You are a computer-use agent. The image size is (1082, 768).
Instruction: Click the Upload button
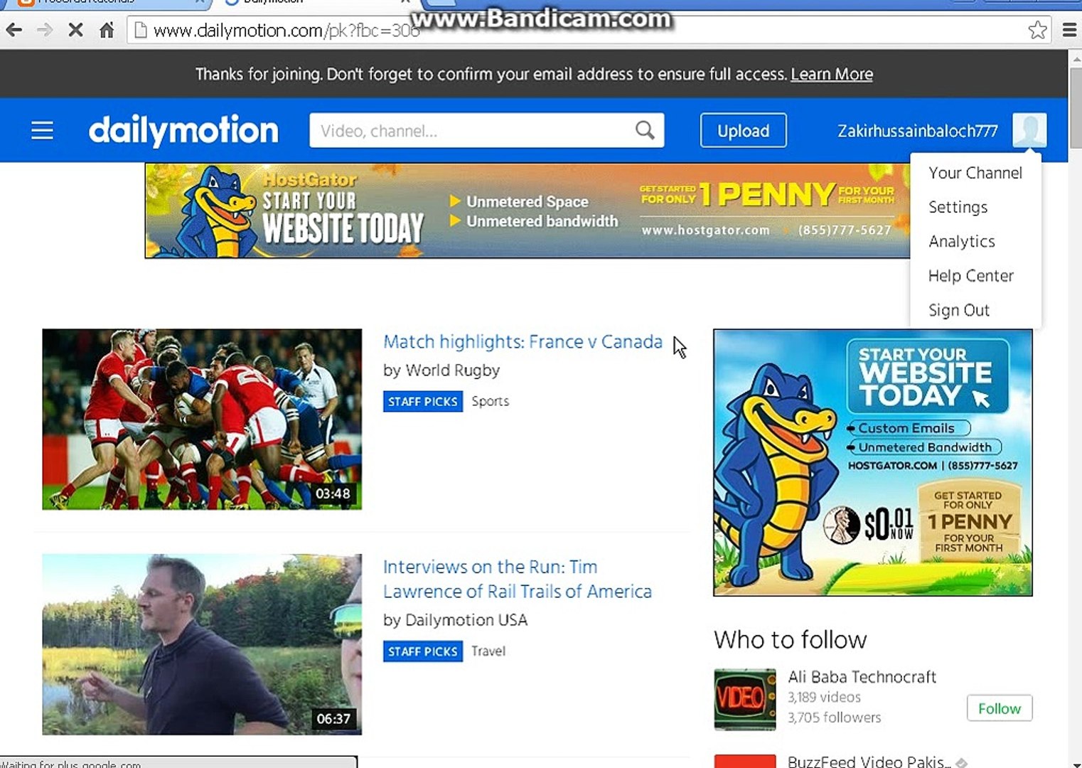pos(743,130)
